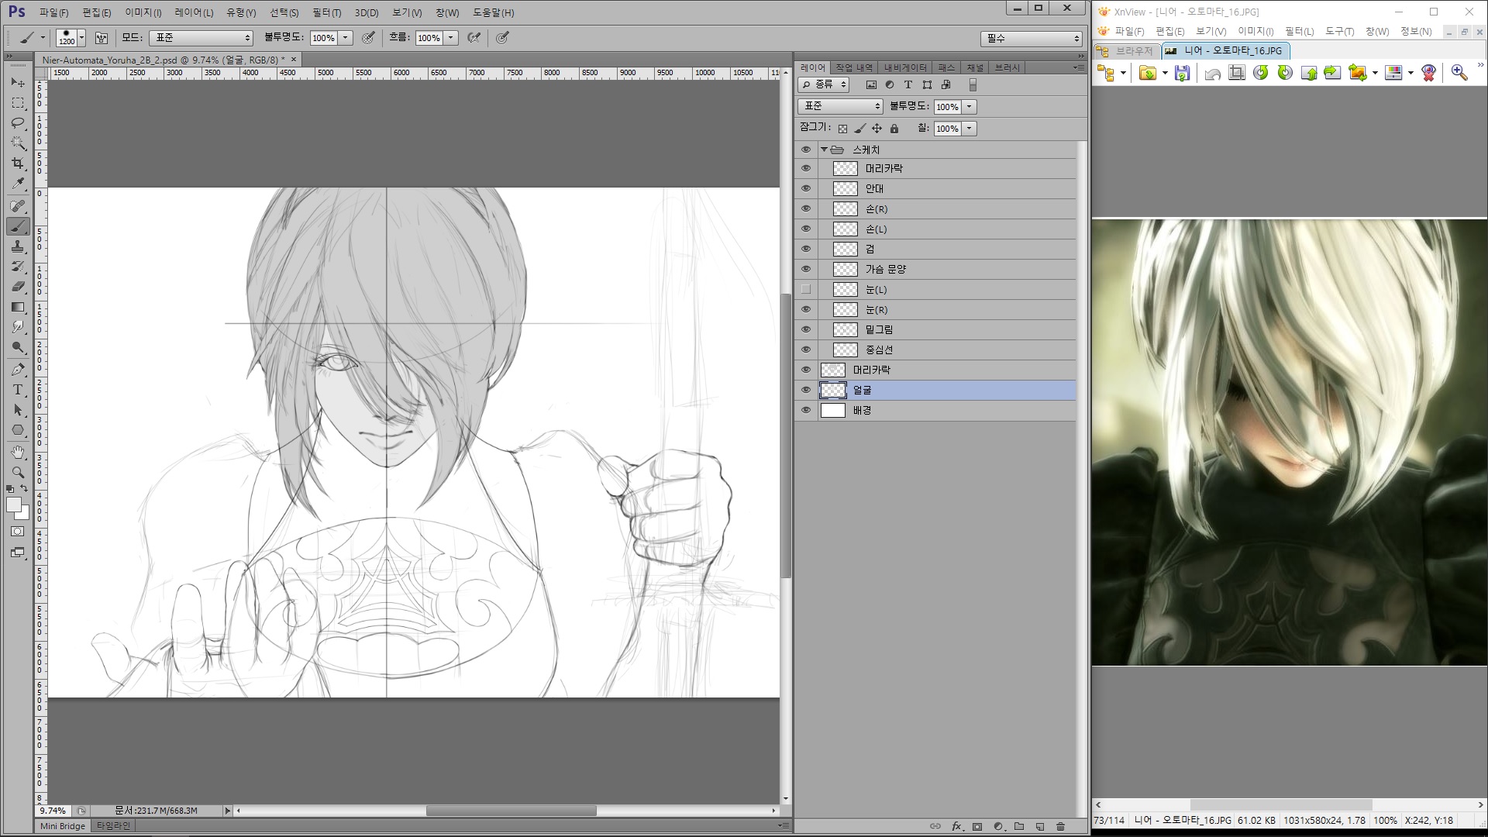The width and height of the screenshot is (1488, 837).
Task: Switch to the 채널 panel tab
Action: point(974,68)
